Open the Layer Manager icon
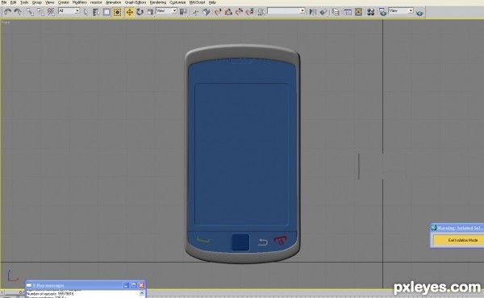This screenshot has width=484, height=298. [336, 12]
